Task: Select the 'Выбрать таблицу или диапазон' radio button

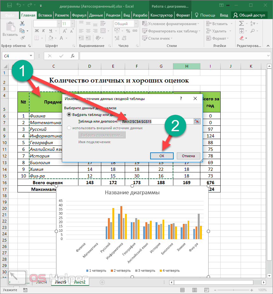Action: [69, 115]
